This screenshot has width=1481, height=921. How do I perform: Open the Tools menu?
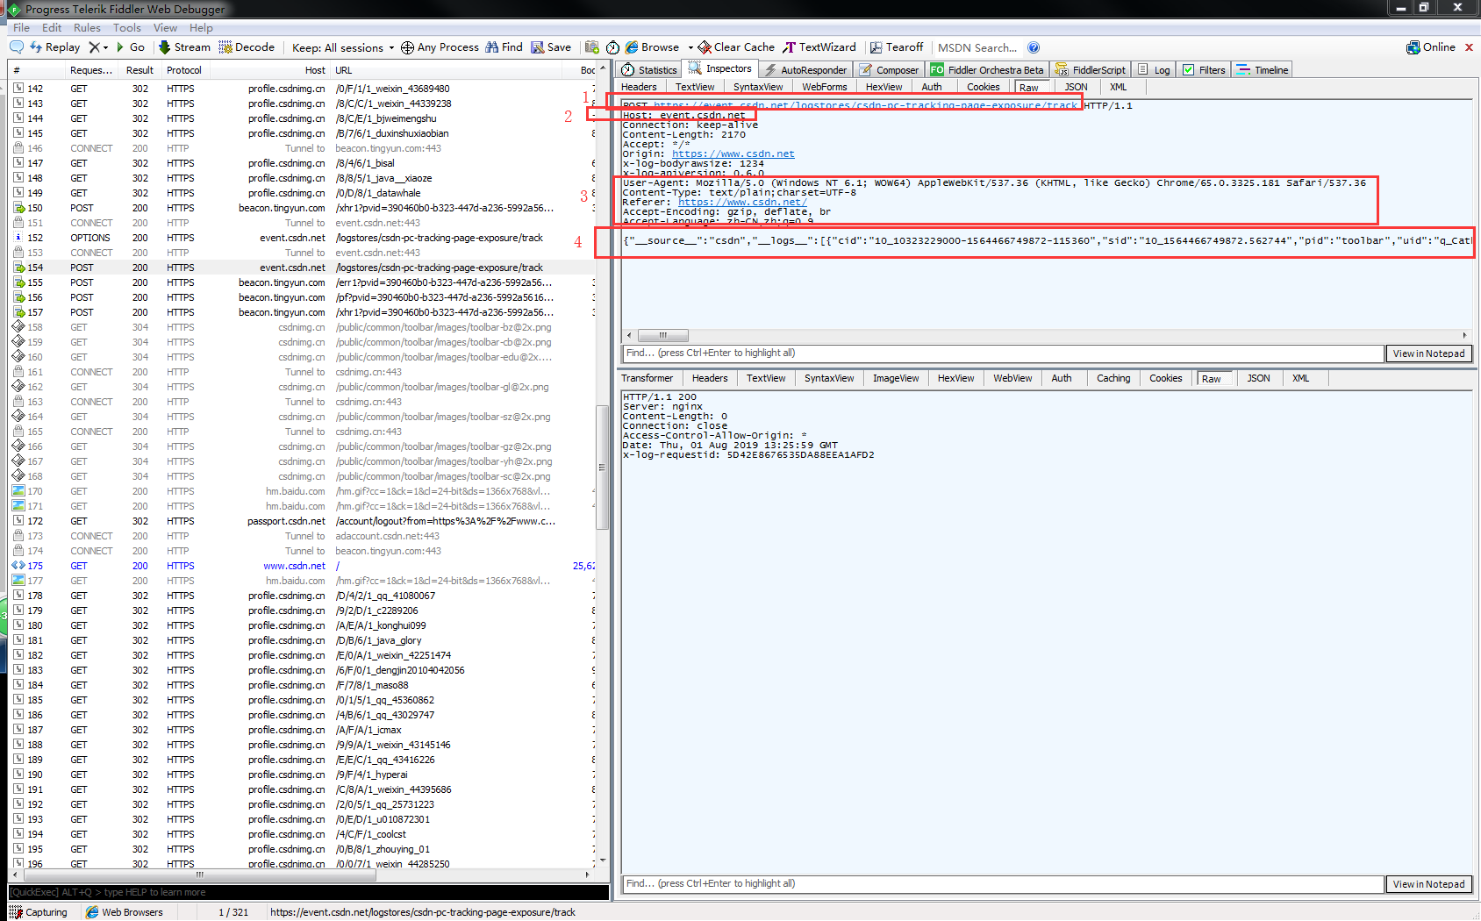coord(127,28)
